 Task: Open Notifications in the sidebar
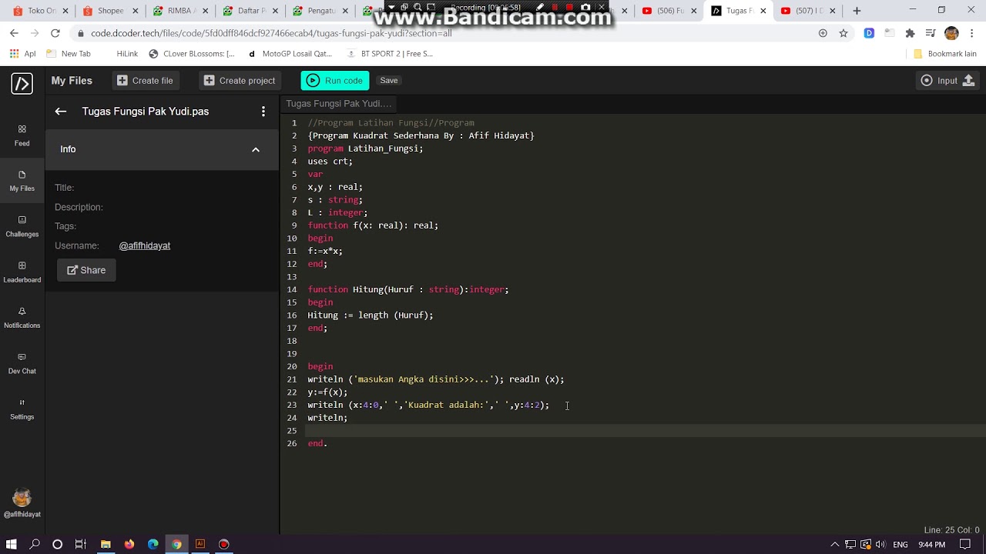tap(22, 318)
